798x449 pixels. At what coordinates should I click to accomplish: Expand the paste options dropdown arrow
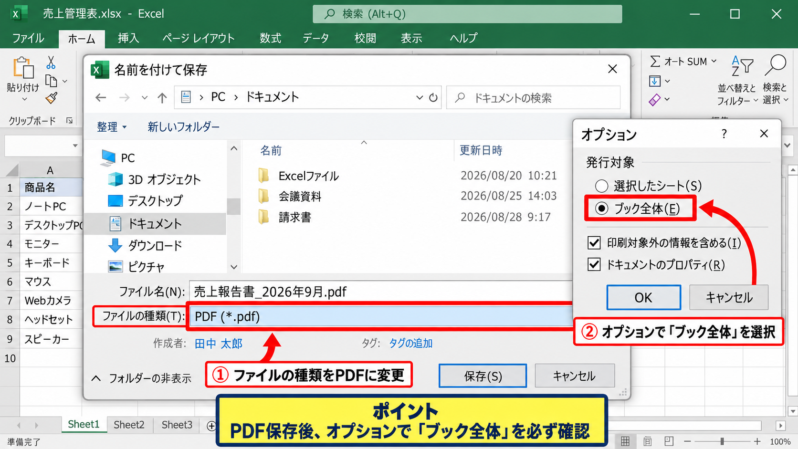[x=24, y=99]
